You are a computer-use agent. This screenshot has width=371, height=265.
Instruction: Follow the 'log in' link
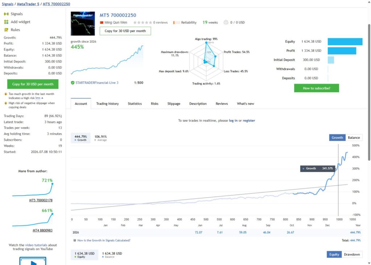click(233, 120)
